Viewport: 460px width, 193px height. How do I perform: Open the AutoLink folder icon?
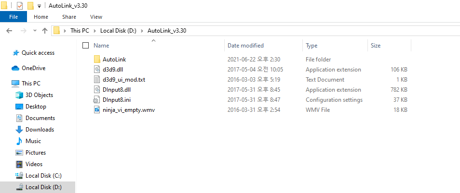coord(97,60)
